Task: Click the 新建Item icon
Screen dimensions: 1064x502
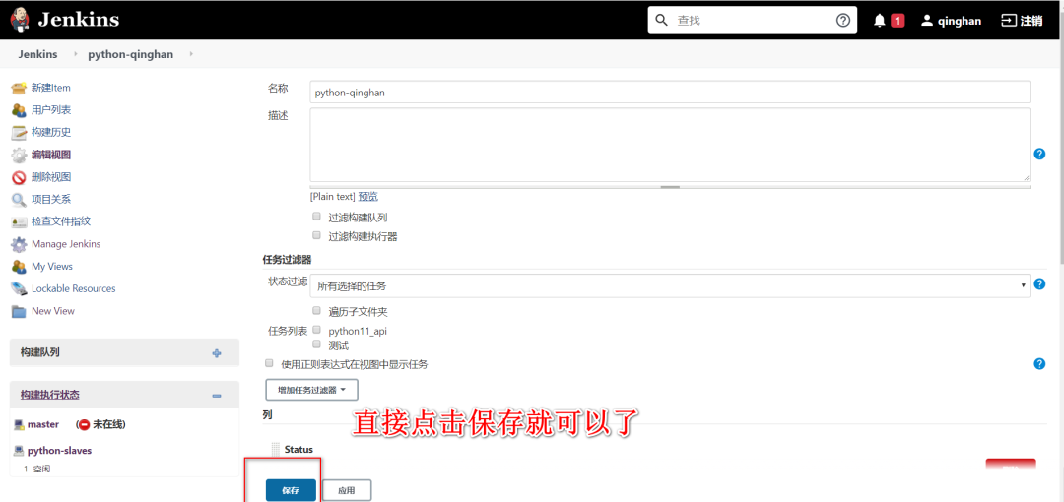Action: pos(19,88)
